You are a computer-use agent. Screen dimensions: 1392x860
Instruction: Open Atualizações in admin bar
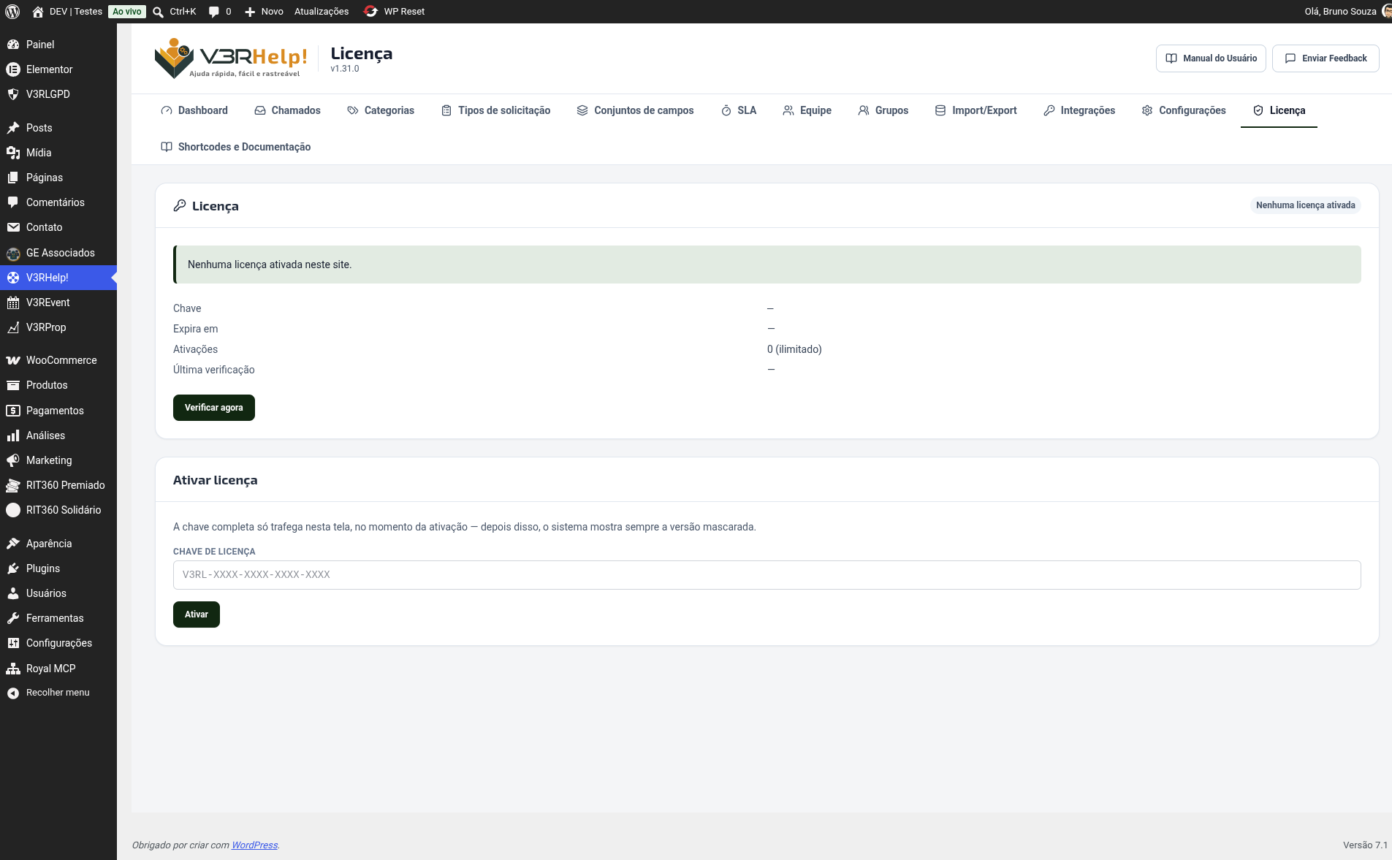pyautogui.click(x=322, y=12)
